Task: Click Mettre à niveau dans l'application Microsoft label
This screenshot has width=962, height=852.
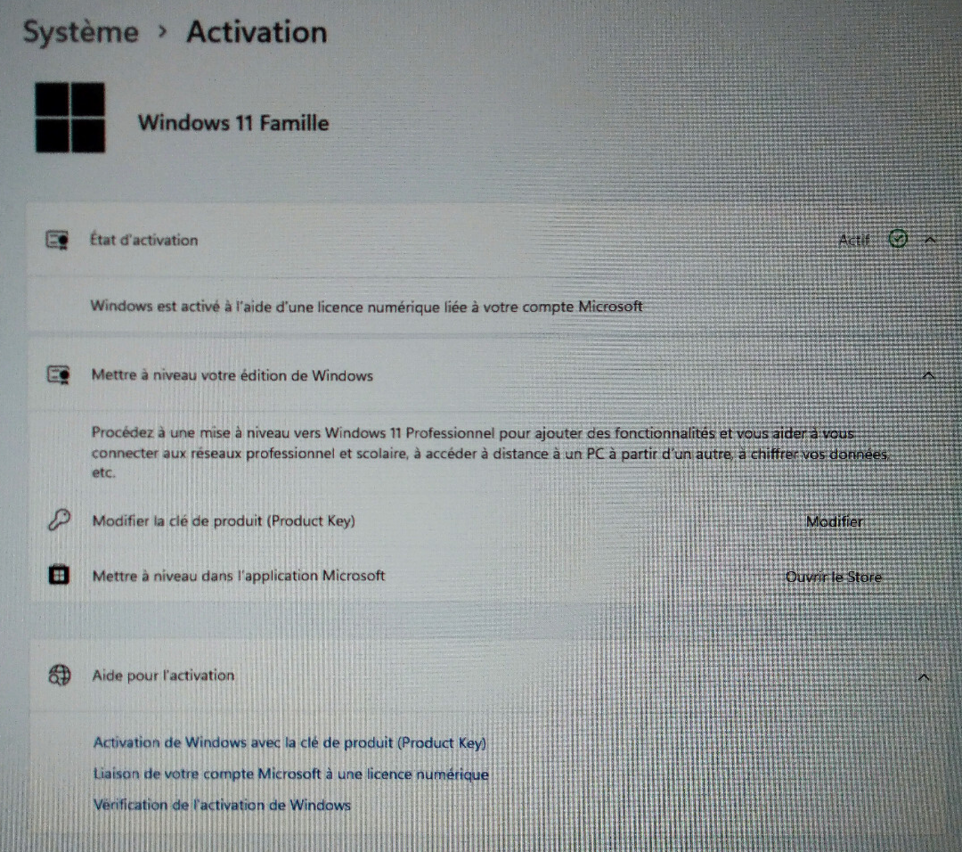Action: coord(239,576)
